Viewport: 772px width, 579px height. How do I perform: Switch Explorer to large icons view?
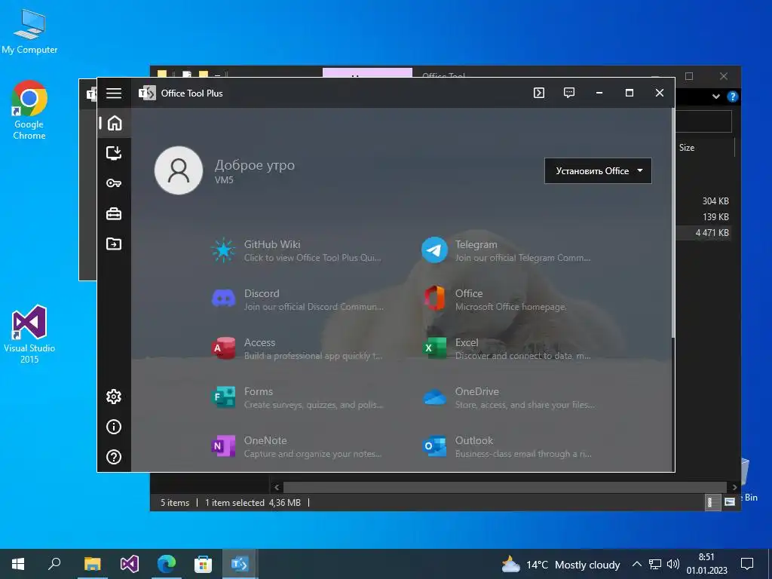[x=730, y=502]
